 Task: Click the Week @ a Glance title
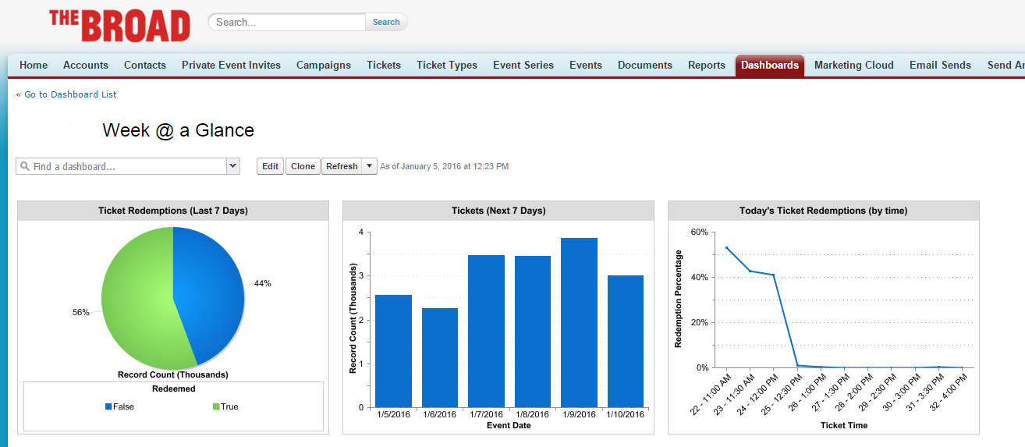coord(179,130)
